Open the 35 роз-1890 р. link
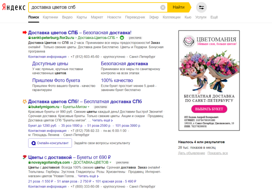272x191 pixels. coord(72,125)
